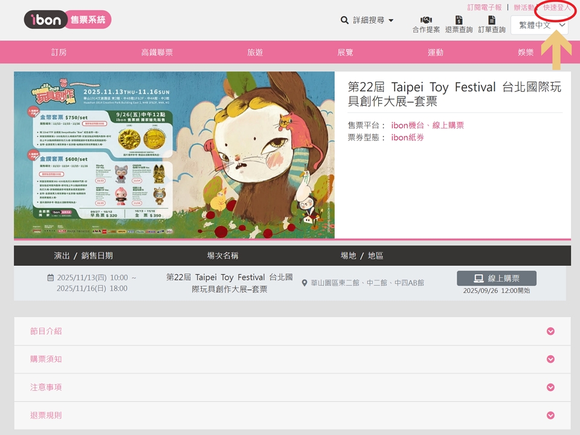The width and height of the screenshot is (580, 435).
Task: Open the 訂房 menu item
Action: pyautogui.click(x=59, y=52)
